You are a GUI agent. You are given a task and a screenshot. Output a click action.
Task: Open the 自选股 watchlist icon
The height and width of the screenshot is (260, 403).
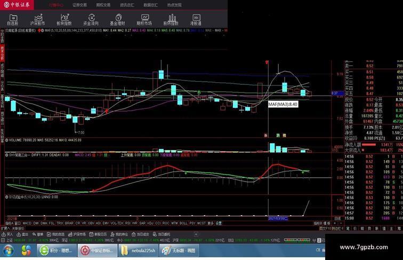13,20
